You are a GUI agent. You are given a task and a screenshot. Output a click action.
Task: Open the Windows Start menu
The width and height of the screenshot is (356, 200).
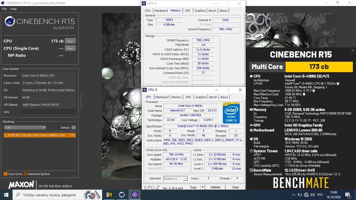pos(6,195)
